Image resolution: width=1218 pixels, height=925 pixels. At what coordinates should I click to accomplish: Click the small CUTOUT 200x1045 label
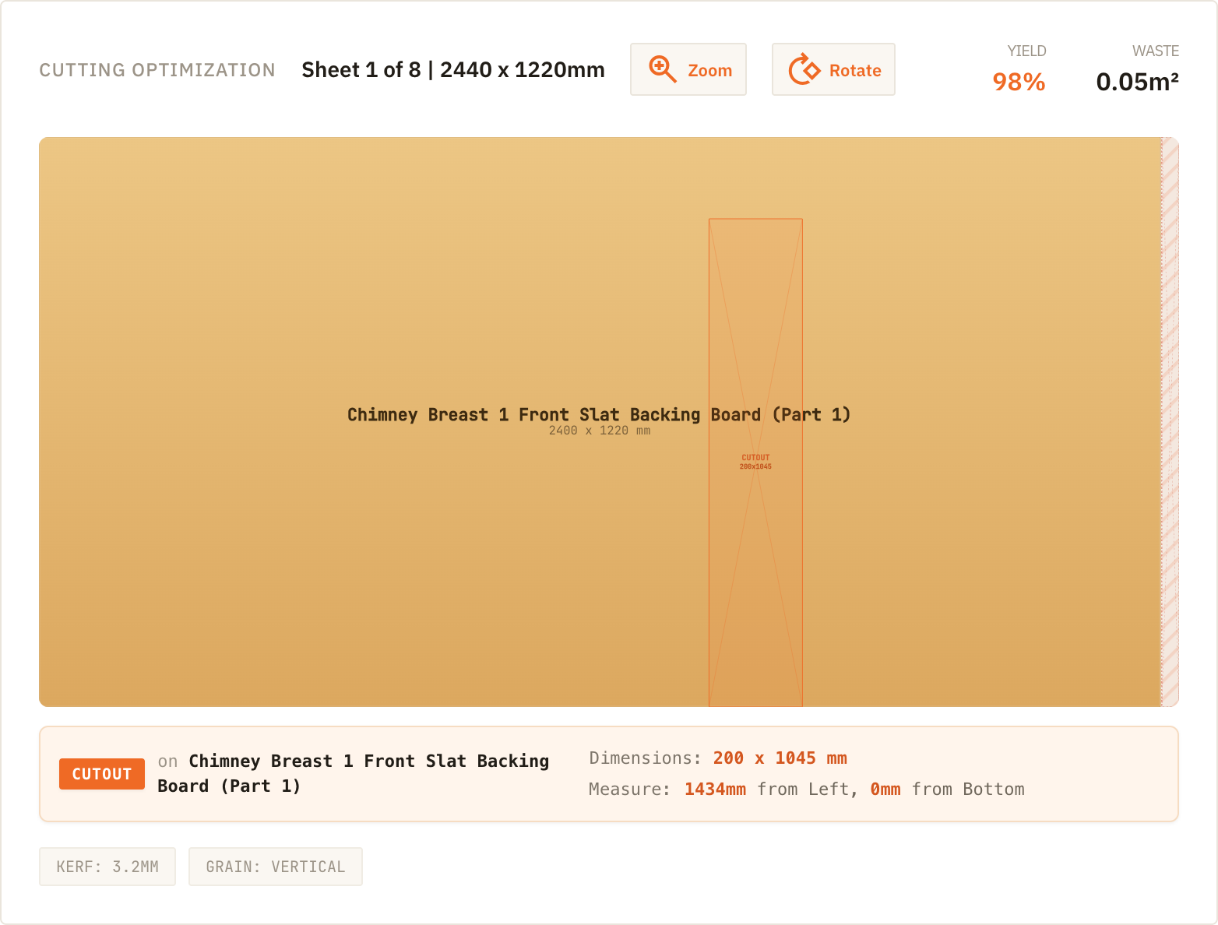755,462
